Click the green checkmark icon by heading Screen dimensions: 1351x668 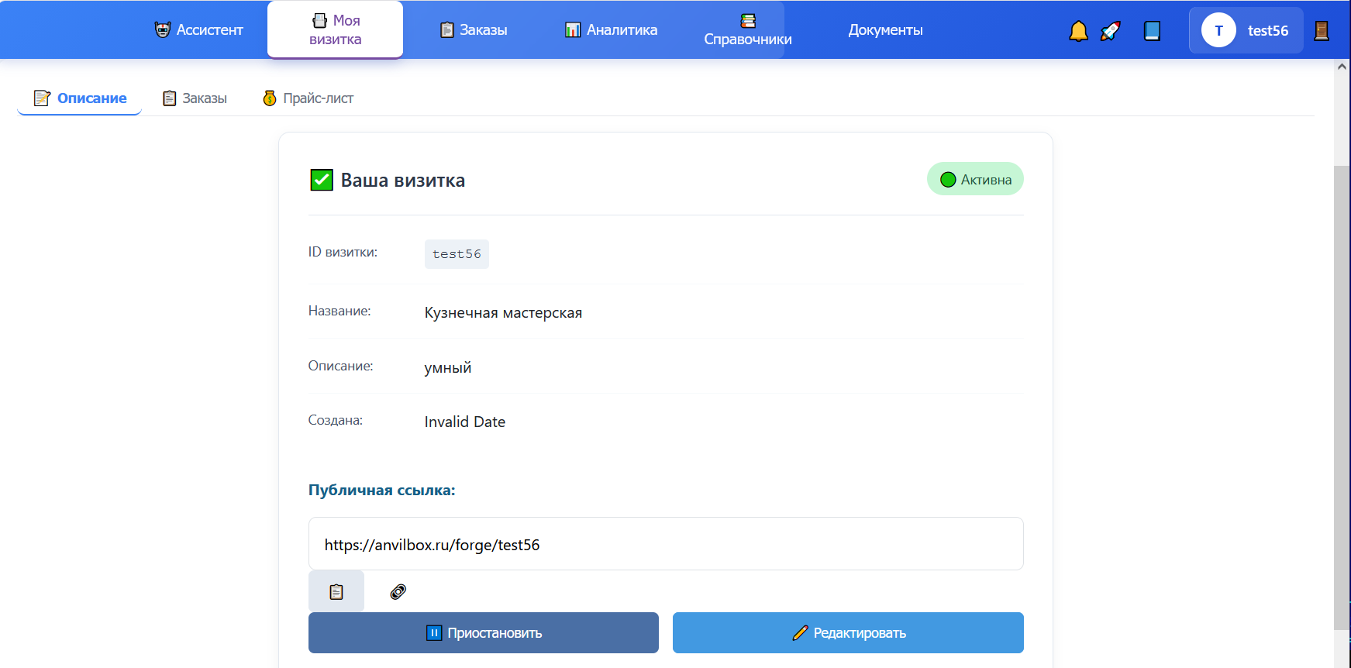322,180
